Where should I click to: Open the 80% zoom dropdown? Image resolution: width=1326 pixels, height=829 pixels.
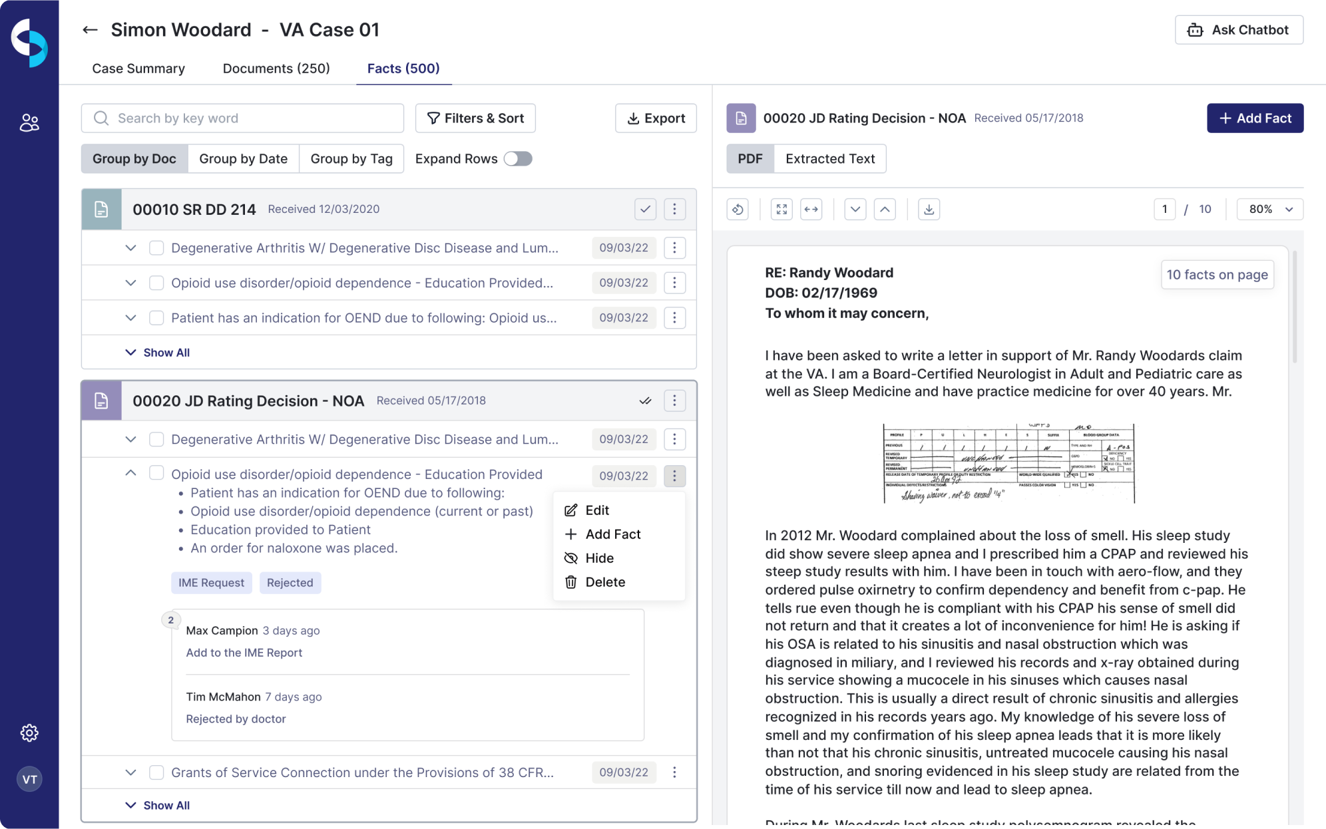click(x=1269, y=209)
